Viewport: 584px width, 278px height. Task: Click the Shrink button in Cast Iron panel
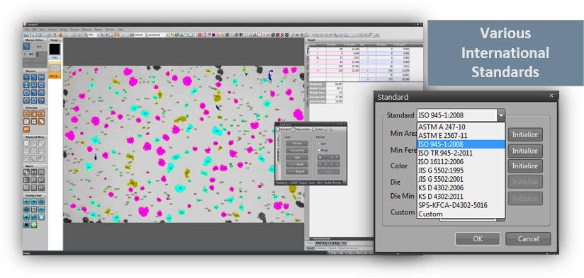(297, 164)
